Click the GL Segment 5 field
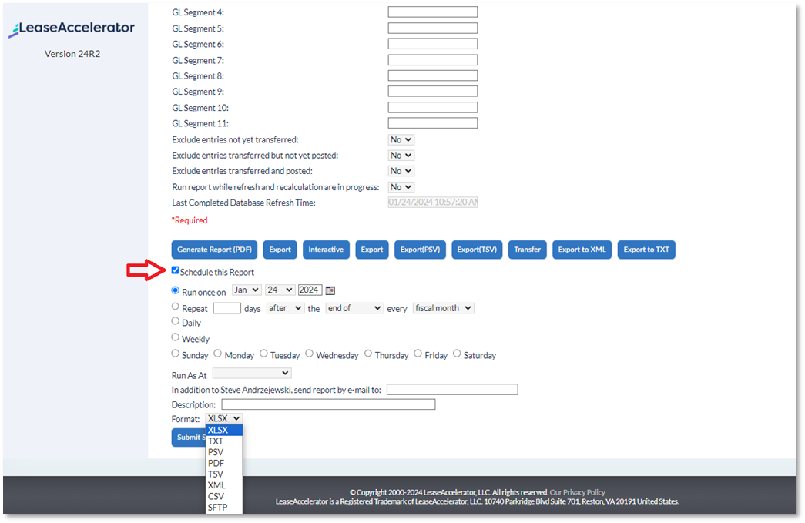Viewport: 805px width, 523px height. click(x=433, y=28)
